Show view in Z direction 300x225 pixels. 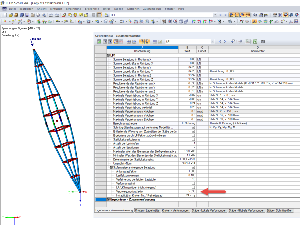(x=205, y=21)
